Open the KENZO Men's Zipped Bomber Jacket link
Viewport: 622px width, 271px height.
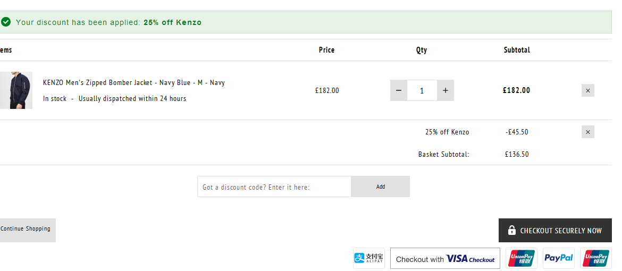tap(133, 82)
